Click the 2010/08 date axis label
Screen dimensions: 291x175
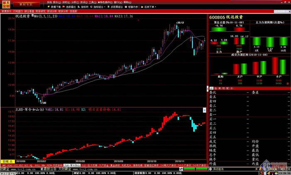click(80, 161)
